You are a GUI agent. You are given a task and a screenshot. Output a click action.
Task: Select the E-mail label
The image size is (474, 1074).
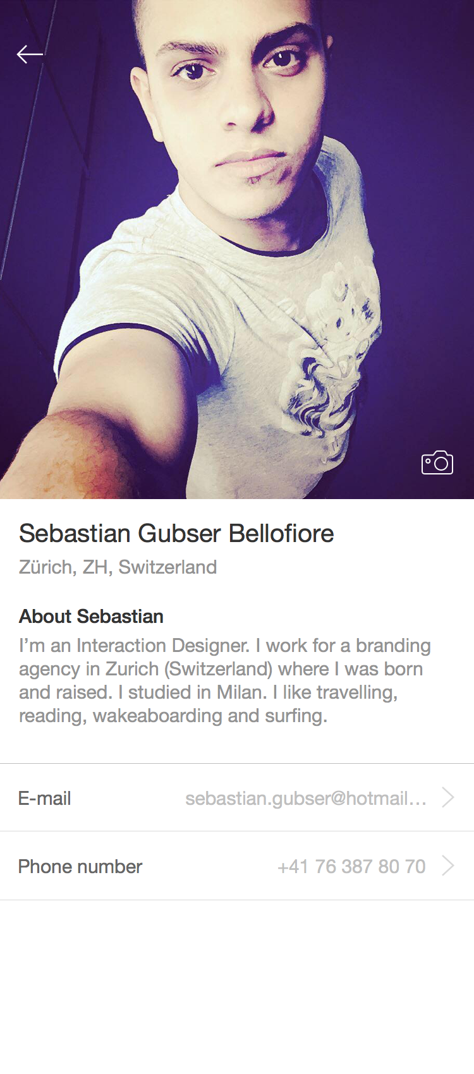pyautogui.click(x=44, y=799)
